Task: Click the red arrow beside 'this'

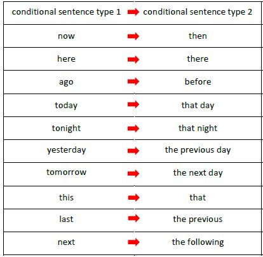Action: pos(134,198)
